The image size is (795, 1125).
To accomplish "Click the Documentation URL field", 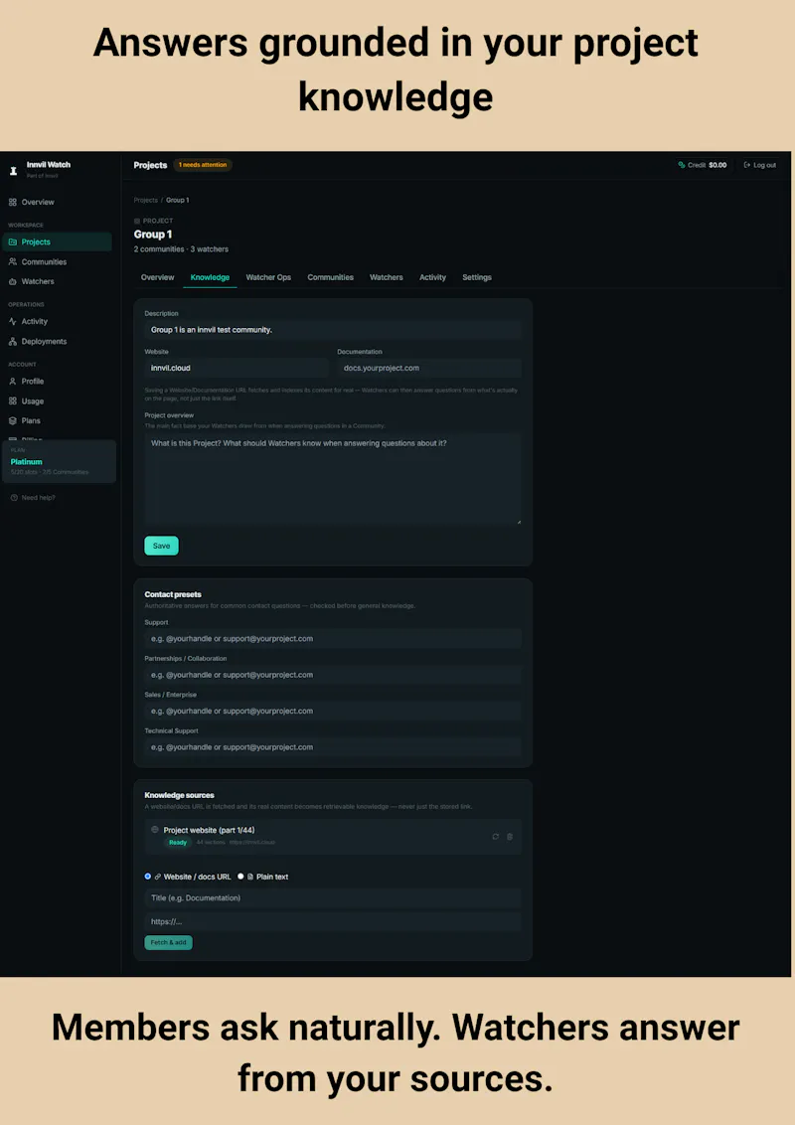I will pos(429,368).
